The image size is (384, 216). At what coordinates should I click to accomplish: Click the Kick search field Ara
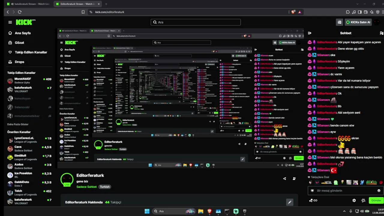point(196,22)
